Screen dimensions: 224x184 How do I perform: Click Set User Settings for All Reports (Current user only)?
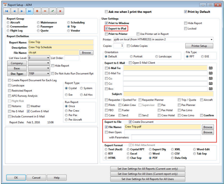148,169
